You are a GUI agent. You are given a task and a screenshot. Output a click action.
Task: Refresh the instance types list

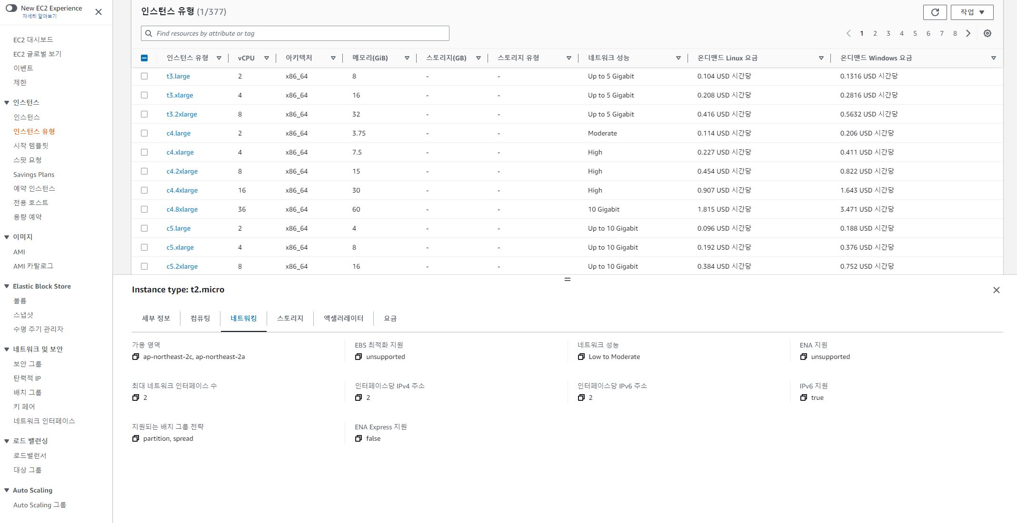[x=935, y=12]
